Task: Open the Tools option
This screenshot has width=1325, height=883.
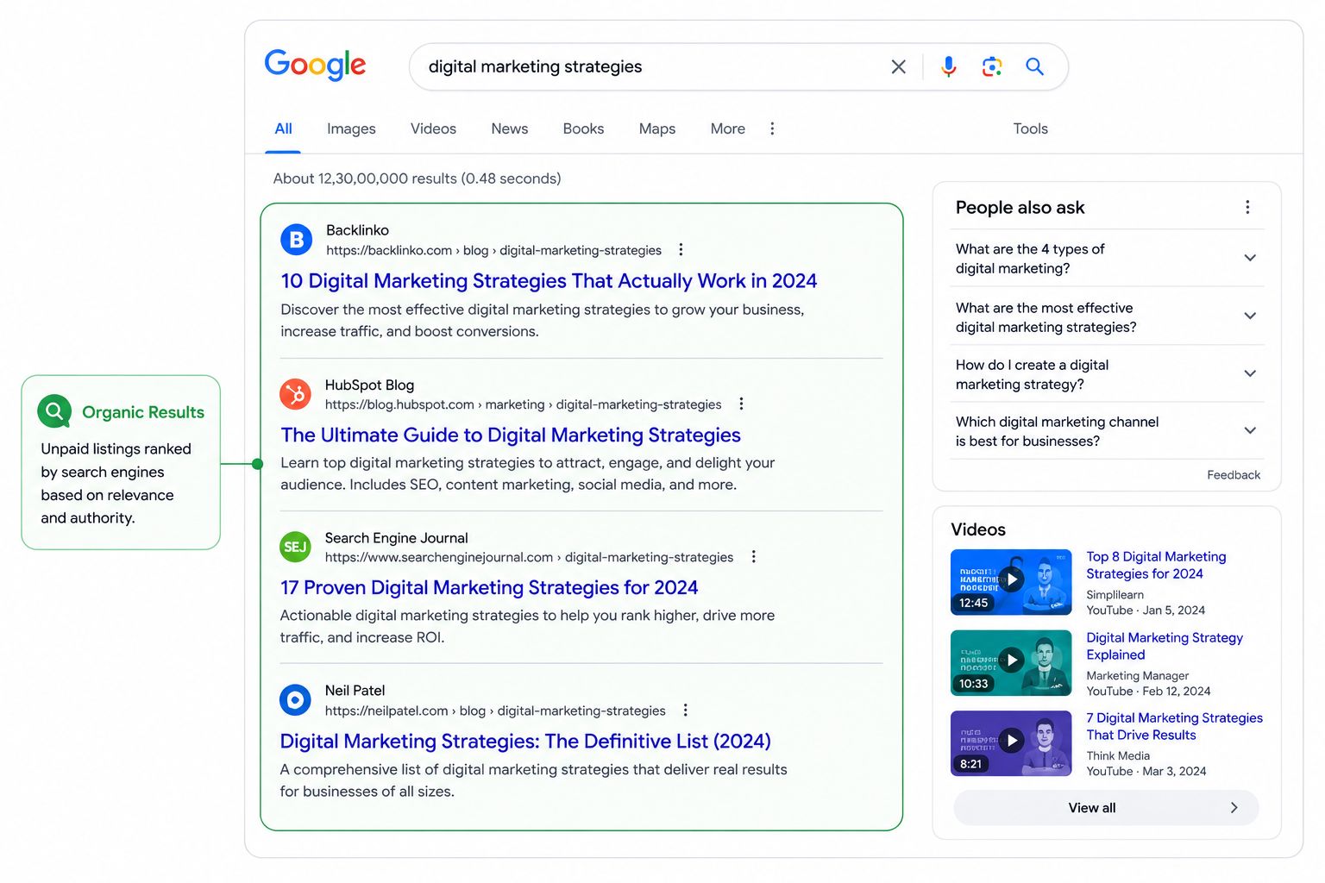Action: [x=1030, y=128]
